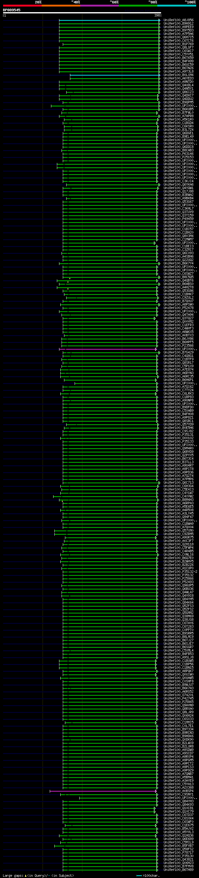Click label UniRef100_Q6YKA6

178,184
